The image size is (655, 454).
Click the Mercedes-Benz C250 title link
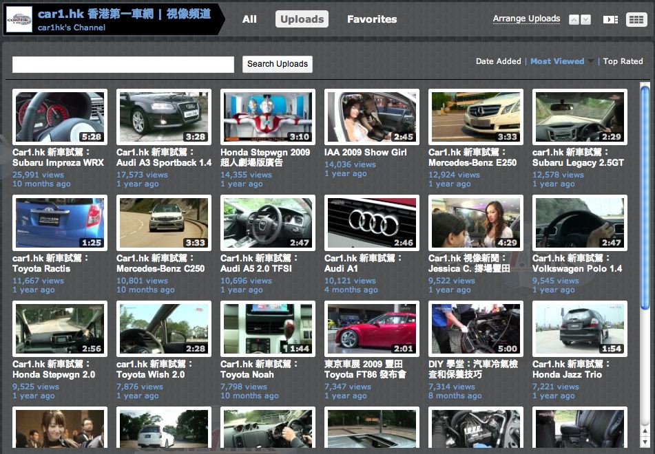click(x=160, y=263)
